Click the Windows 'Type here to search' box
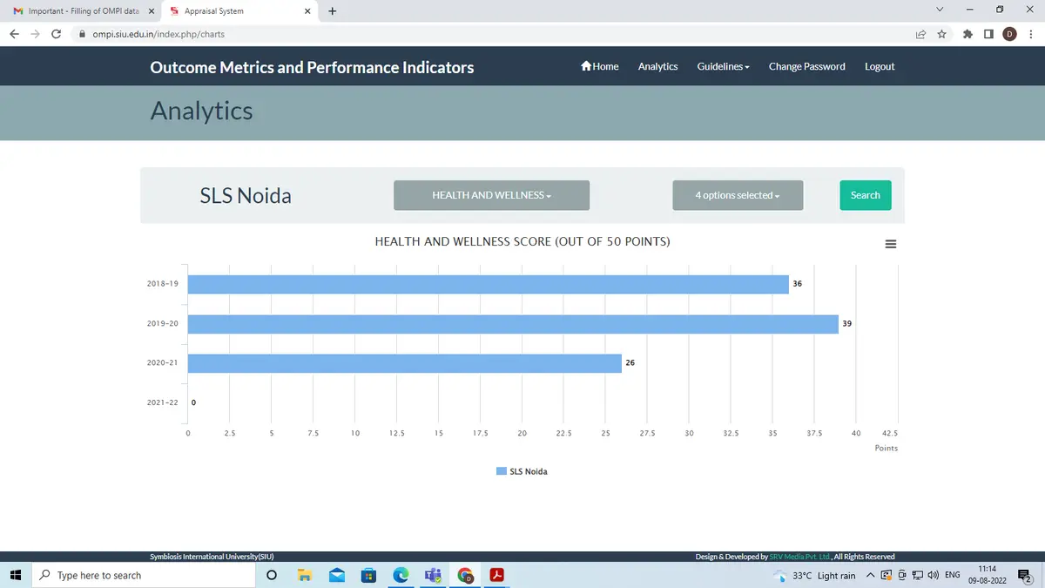 pos(143,575)
